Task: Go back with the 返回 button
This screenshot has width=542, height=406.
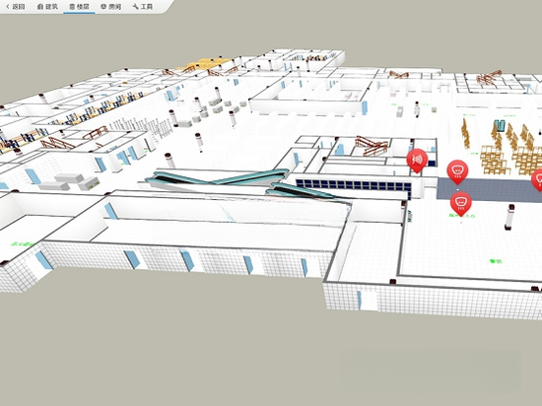Action: click(x=16, y=7)
